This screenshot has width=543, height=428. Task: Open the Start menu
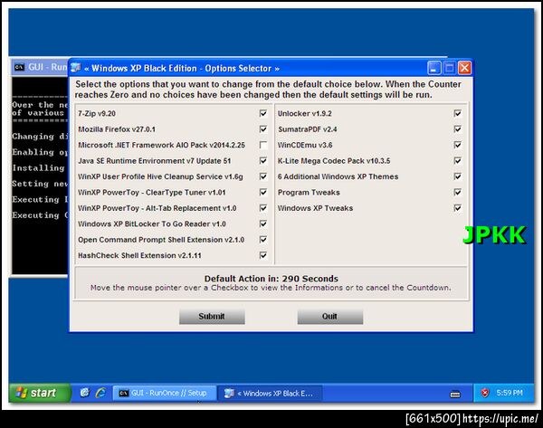tap(39, 393)
